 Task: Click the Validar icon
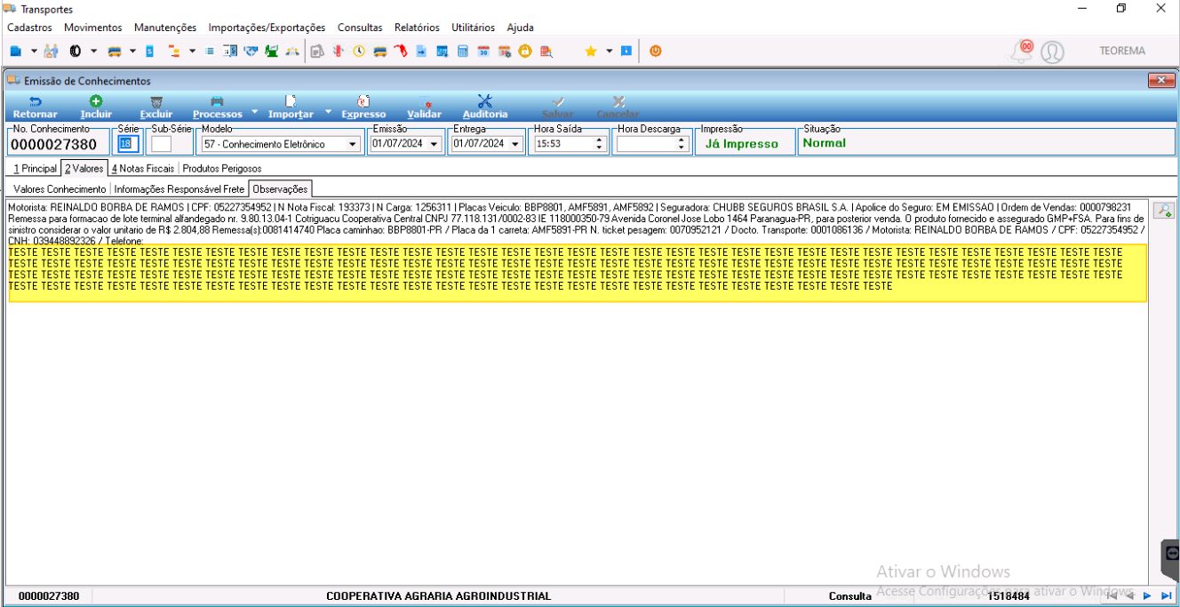click(x=425, y=107)
